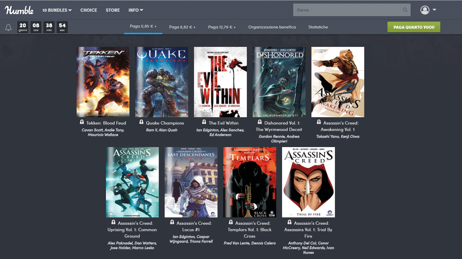Screen dimensions: 462x259
Task: Click The Evil Within title text
Action: click(224, 123)
